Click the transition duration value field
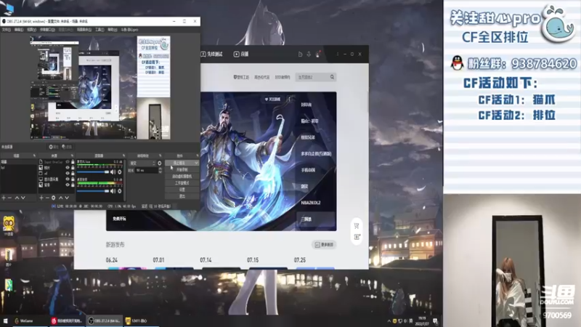This screenshot has height=327, width=581. point(147,170)
